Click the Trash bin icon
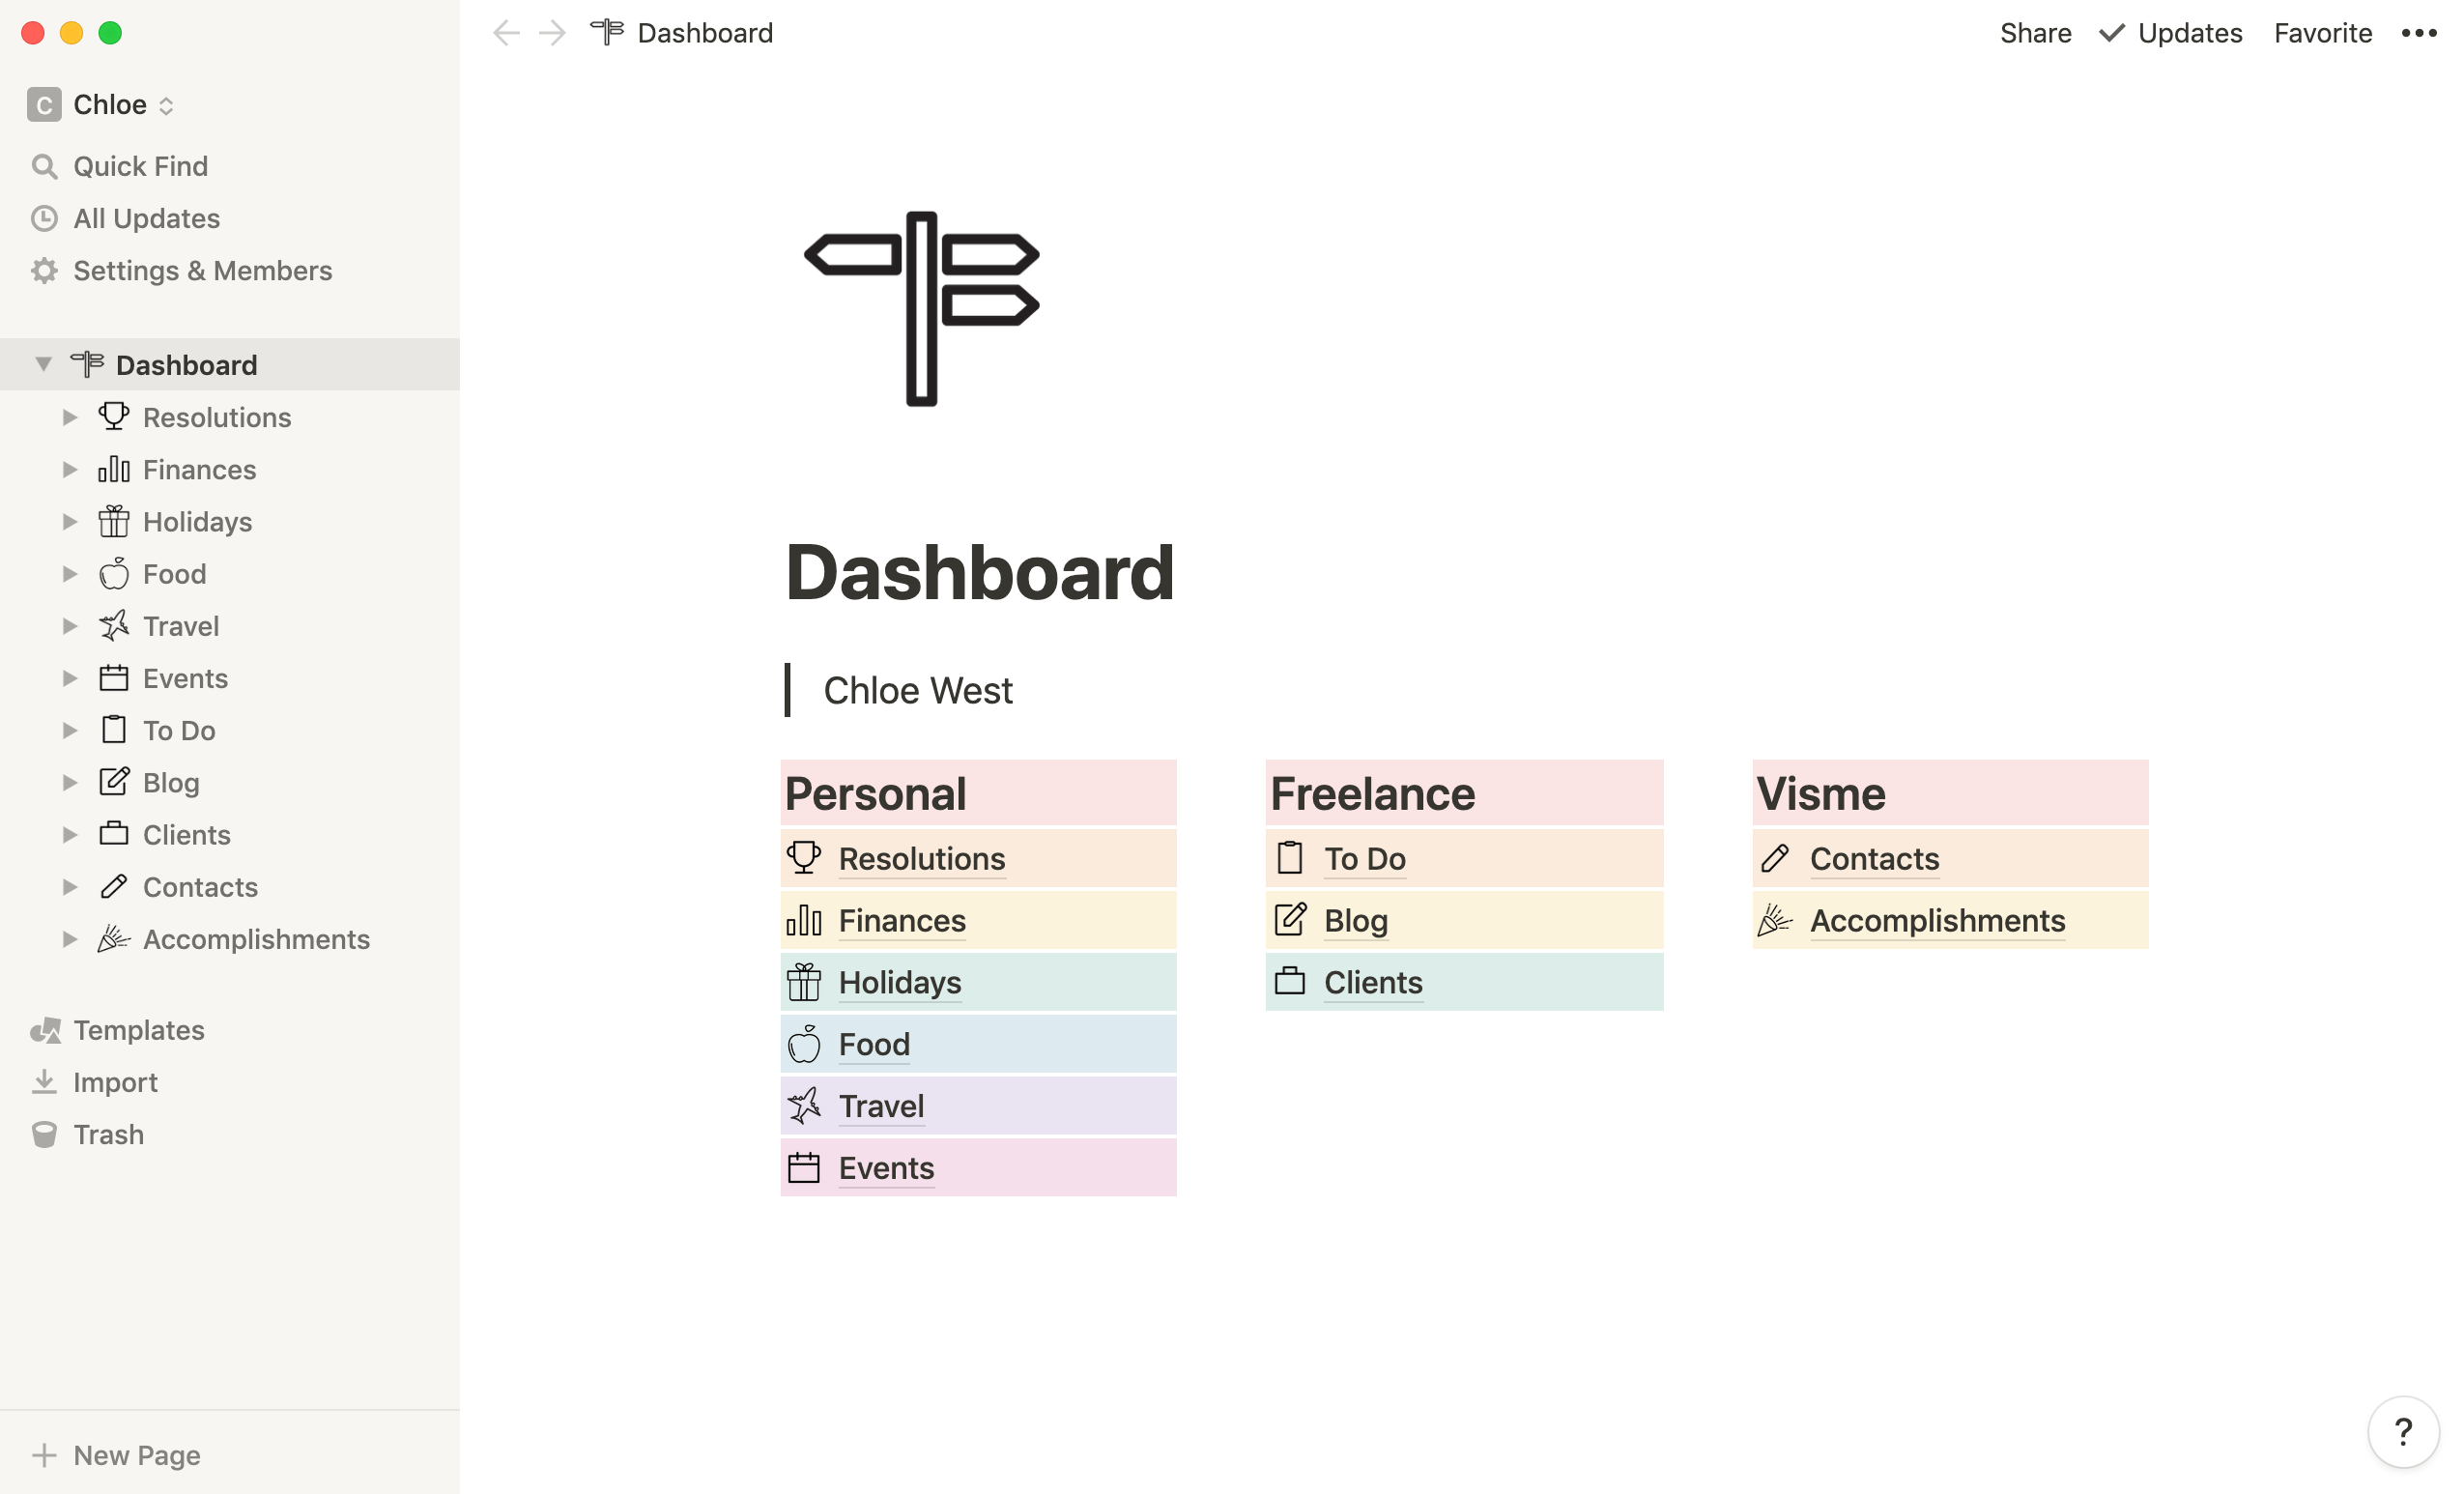This screenshot has width=2464, height=1494. [x=44, y=1134]
